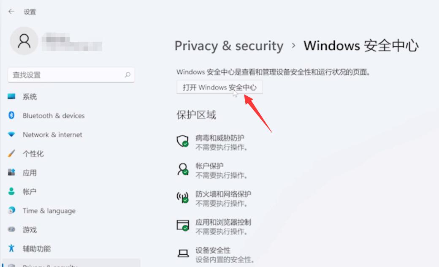This screenshot has height=267, width=439.
Task: Open 帐户保护 via its person icon
Action: click(x=183, y=169)
